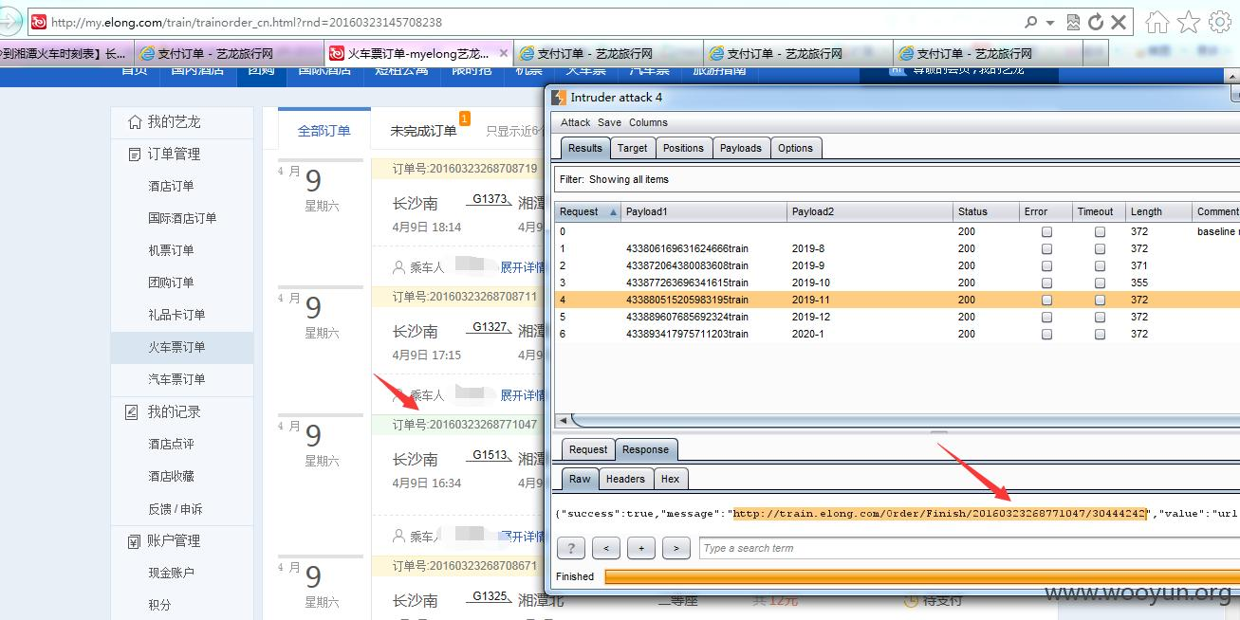The height and width of the screenshot is (620, 1240).
Task: Stop loading with the X icon in address bar
Action: tap(1119, 22)
